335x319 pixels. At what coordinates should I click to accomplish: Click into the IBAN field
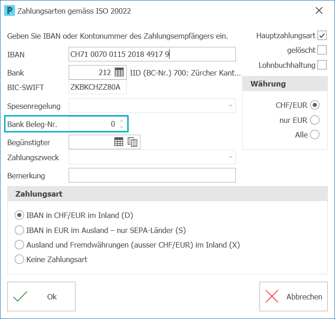point(152,54)
